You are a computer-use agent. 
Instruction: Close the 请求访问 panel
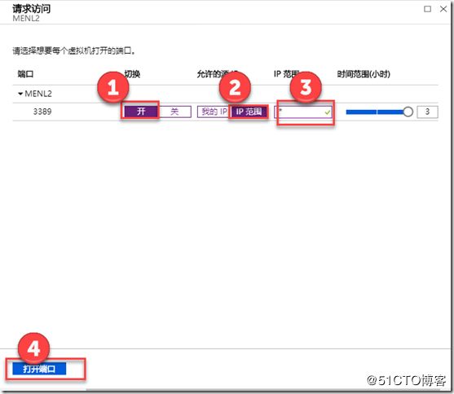tap(443, 9)
